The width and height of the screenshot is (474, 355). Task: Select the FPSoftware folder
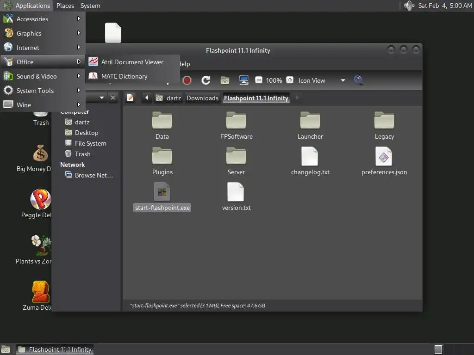pos(236,126)
